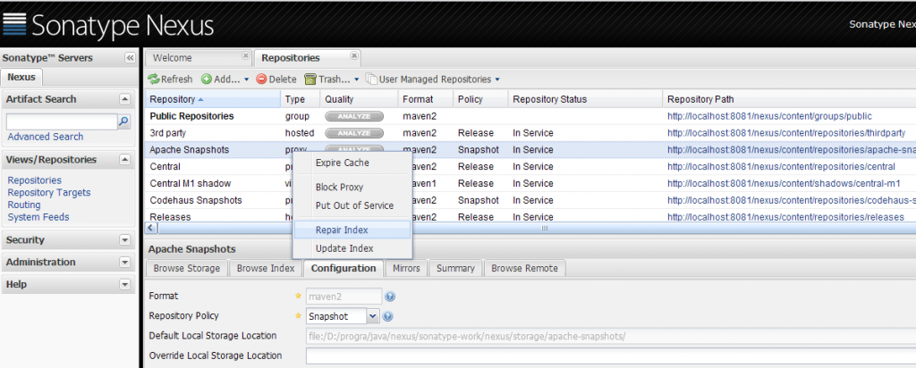Viewport: 916px width, 368px height.
Task: Open the Browse Index tab
Action: point(265,268)
